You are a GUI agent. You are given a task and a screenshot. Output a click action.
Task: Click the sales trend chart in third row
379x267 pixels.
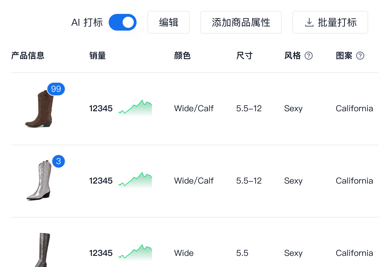pyautogui.click(x=135, y=252)
